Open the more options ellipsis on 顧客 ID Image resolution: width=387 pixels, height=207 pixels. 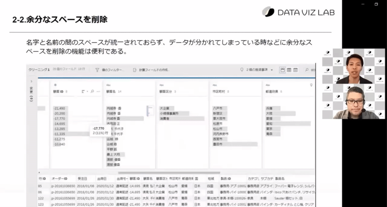(x=98, y=92)
